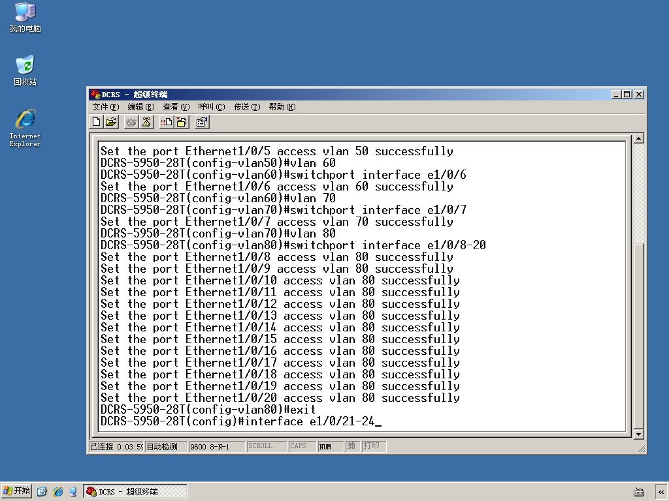Open the 文件(F) menu
Screen dimensions: 669x501
click(x=106, y=107)
